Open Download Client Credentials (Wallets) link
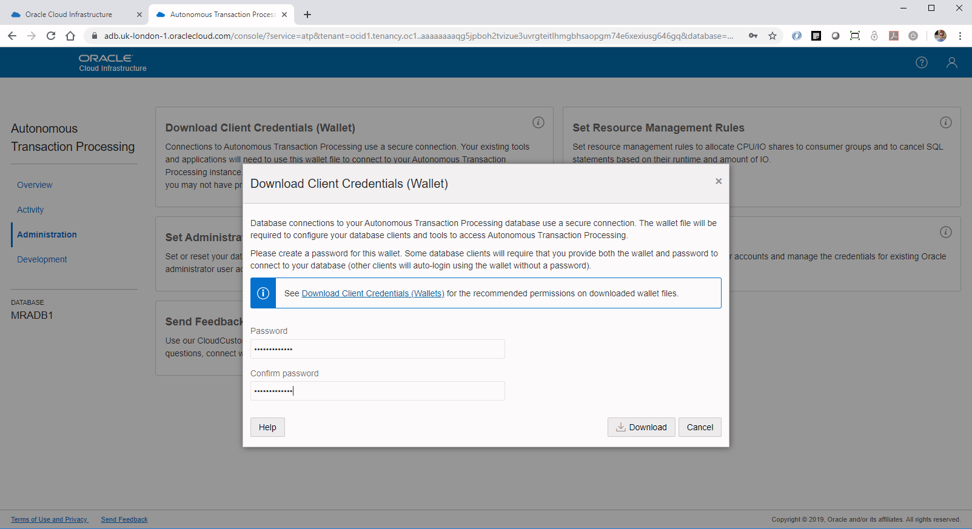 [x=373, y=293]
